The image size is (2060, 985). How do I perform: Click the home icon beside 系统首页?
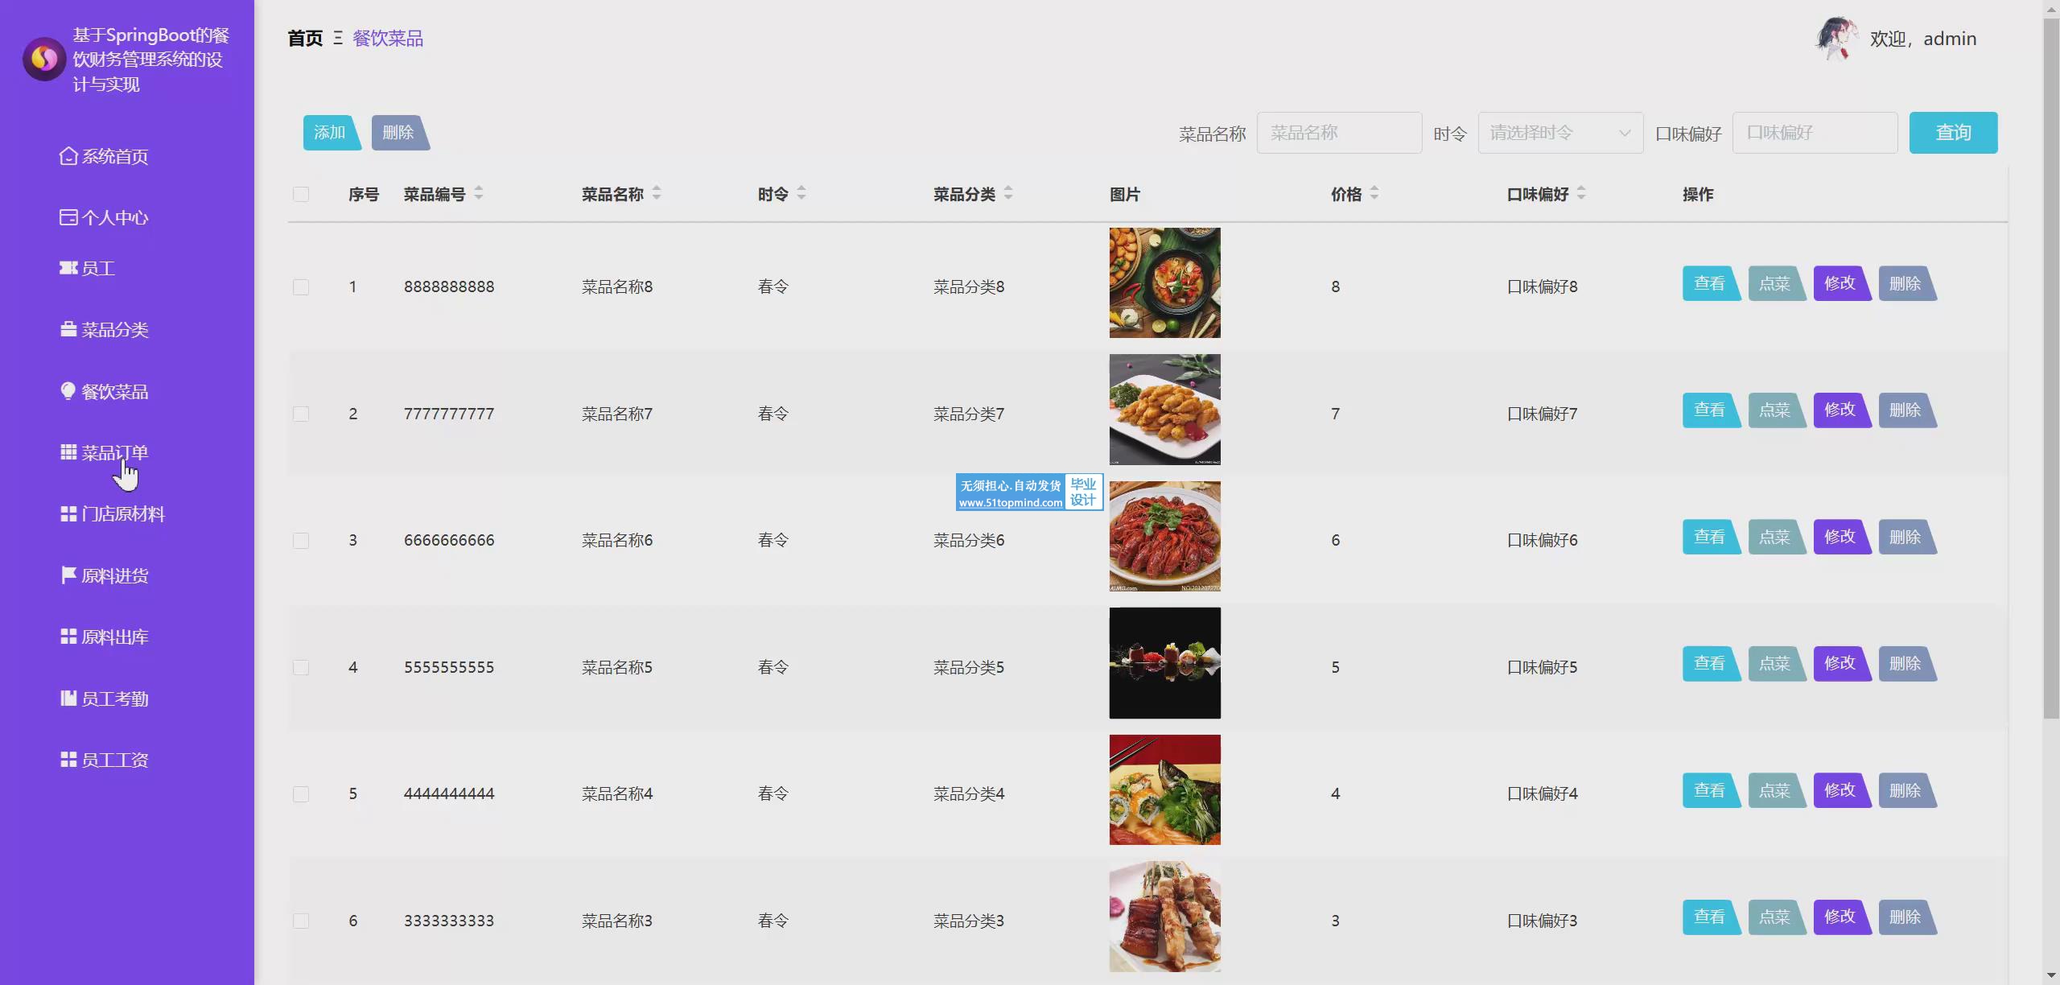[68, 156]
